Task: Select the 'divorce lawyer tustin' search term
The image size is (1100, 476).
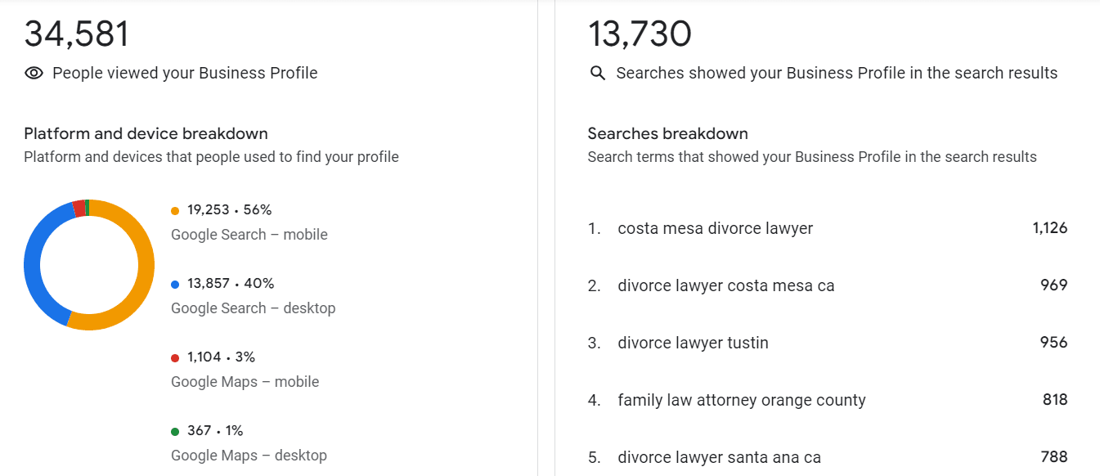Action: point(693,344)
